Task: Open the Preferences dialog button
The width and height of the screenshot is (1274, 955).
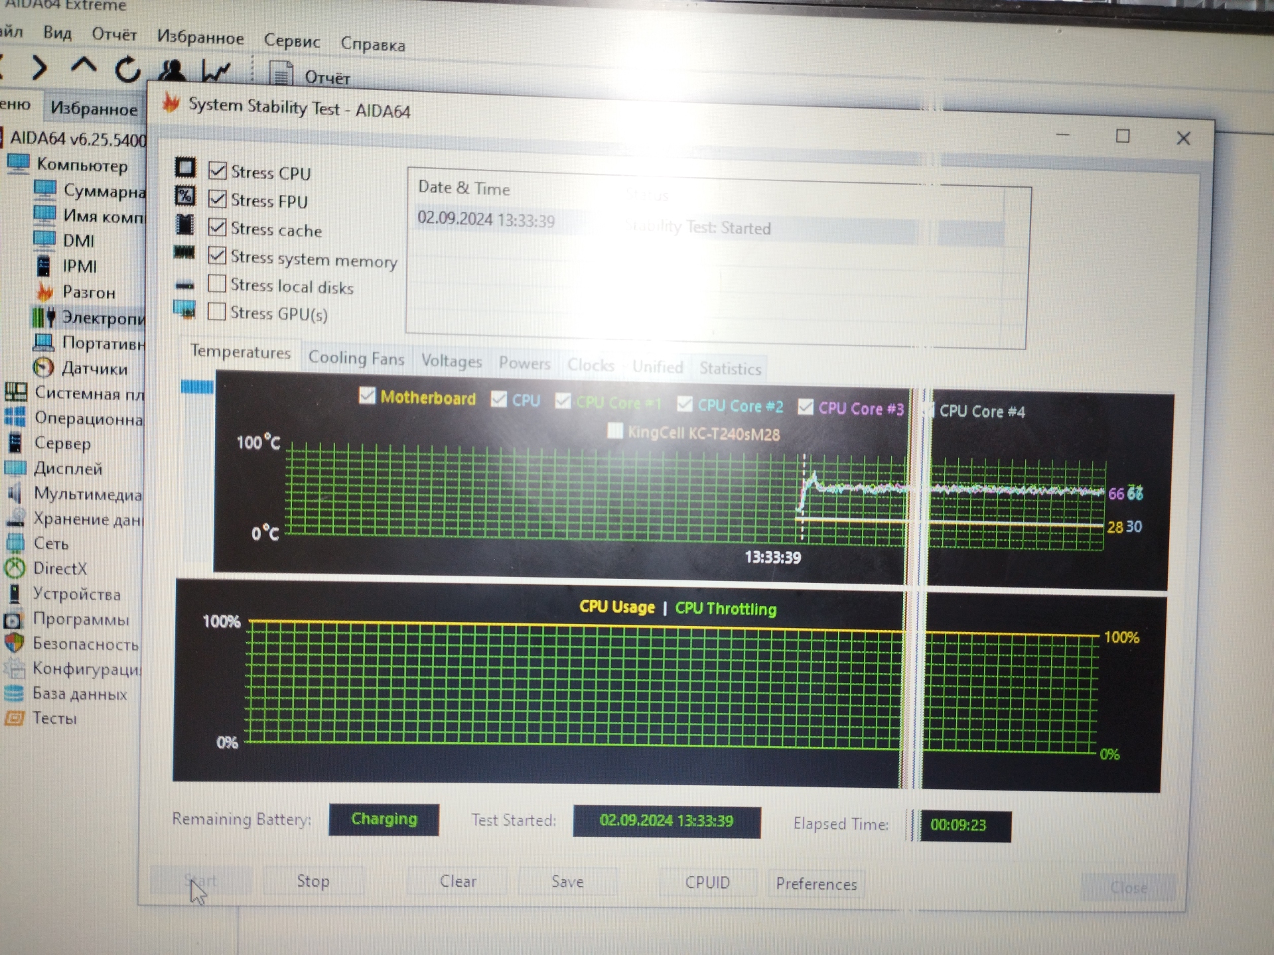Action: (x=816, y=884)
